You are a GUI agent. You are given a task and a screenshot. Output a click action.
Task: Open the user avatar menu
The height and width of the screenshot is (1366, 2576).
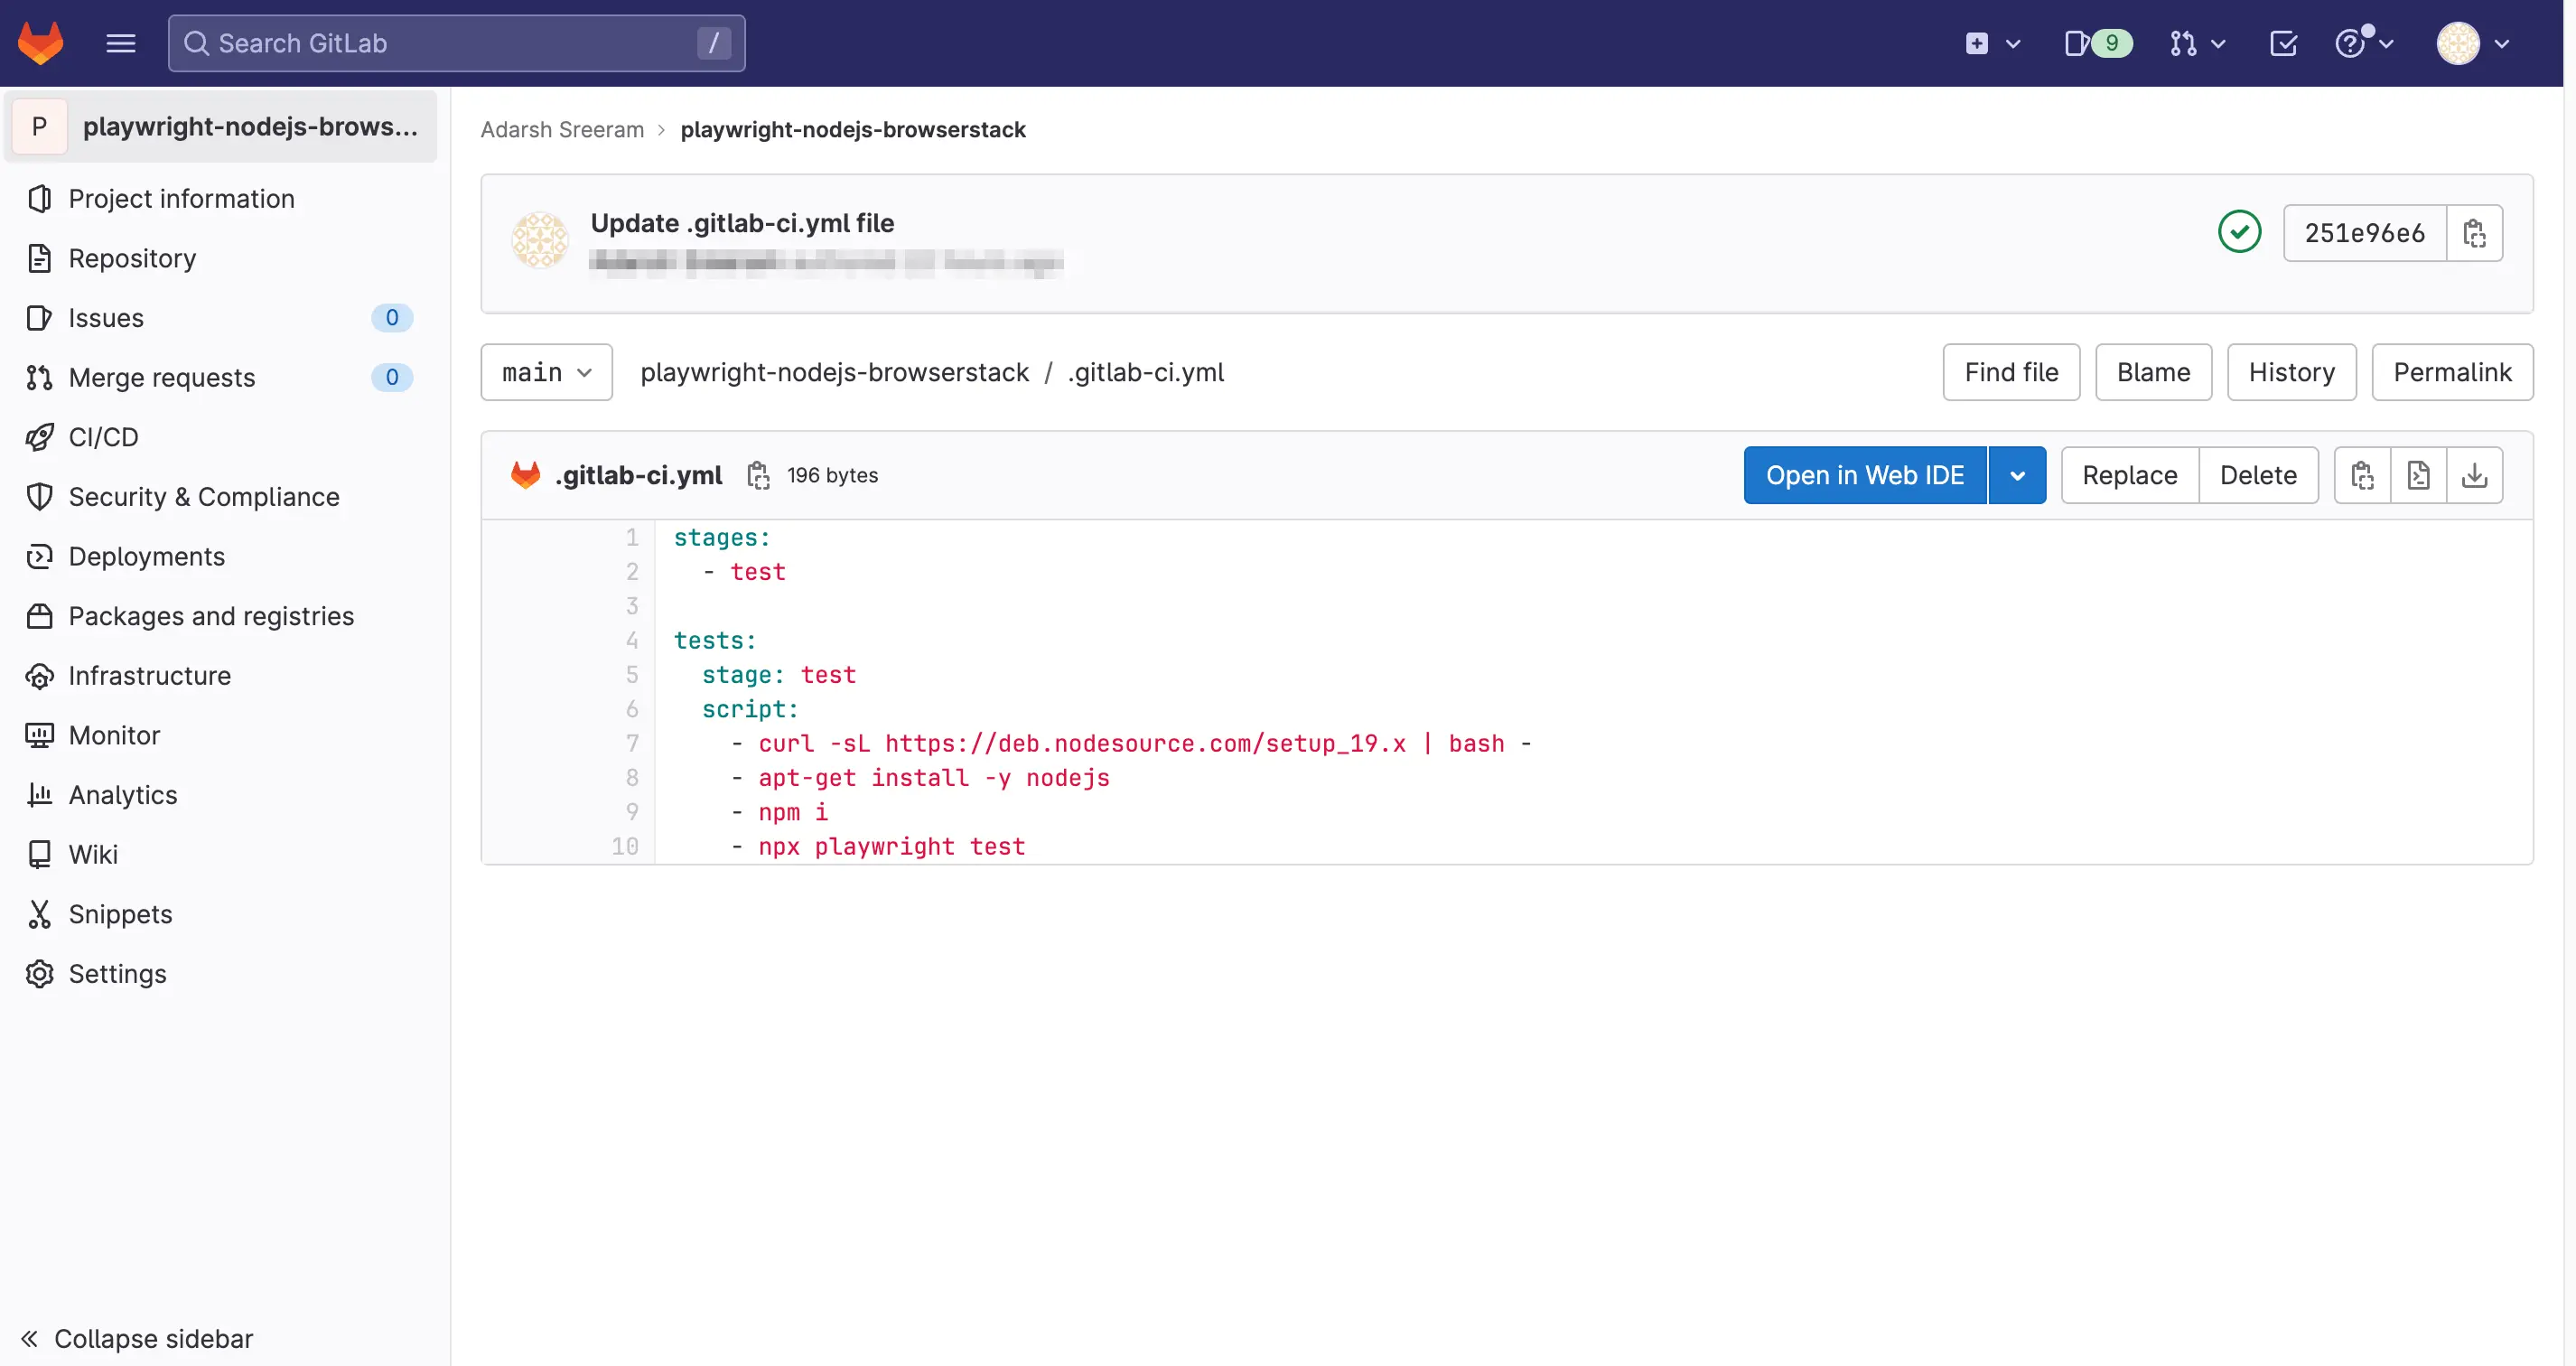pos(2472,43)
